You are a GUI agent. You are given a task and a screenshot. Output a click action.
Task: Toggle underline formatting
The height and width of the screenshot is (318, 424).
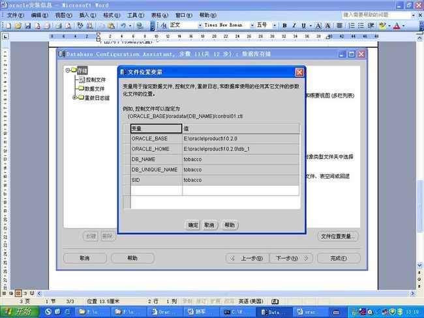click(x=304, y=25)
